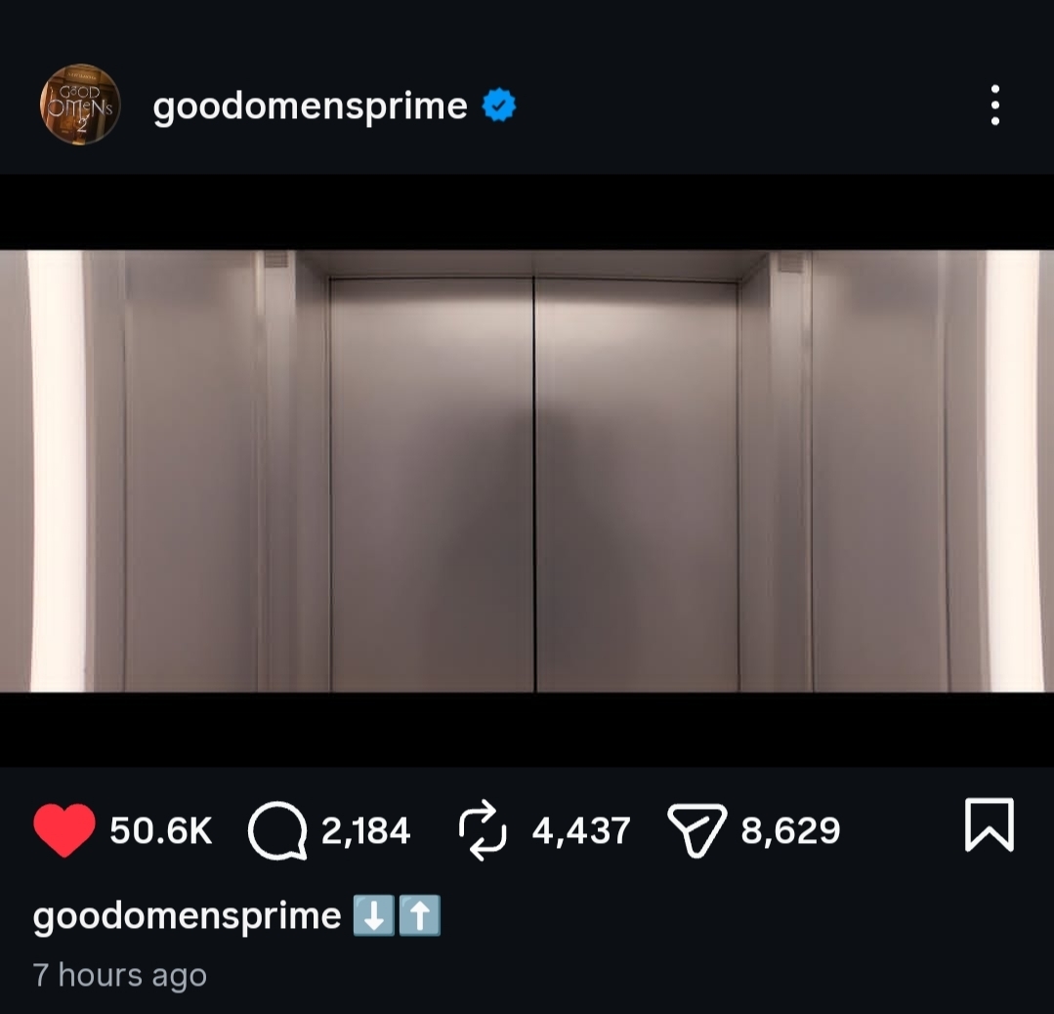This screenshot has height=1014, width=1054.
Task: Click the 8,629 share count
Action: click(x=790, y=830)
